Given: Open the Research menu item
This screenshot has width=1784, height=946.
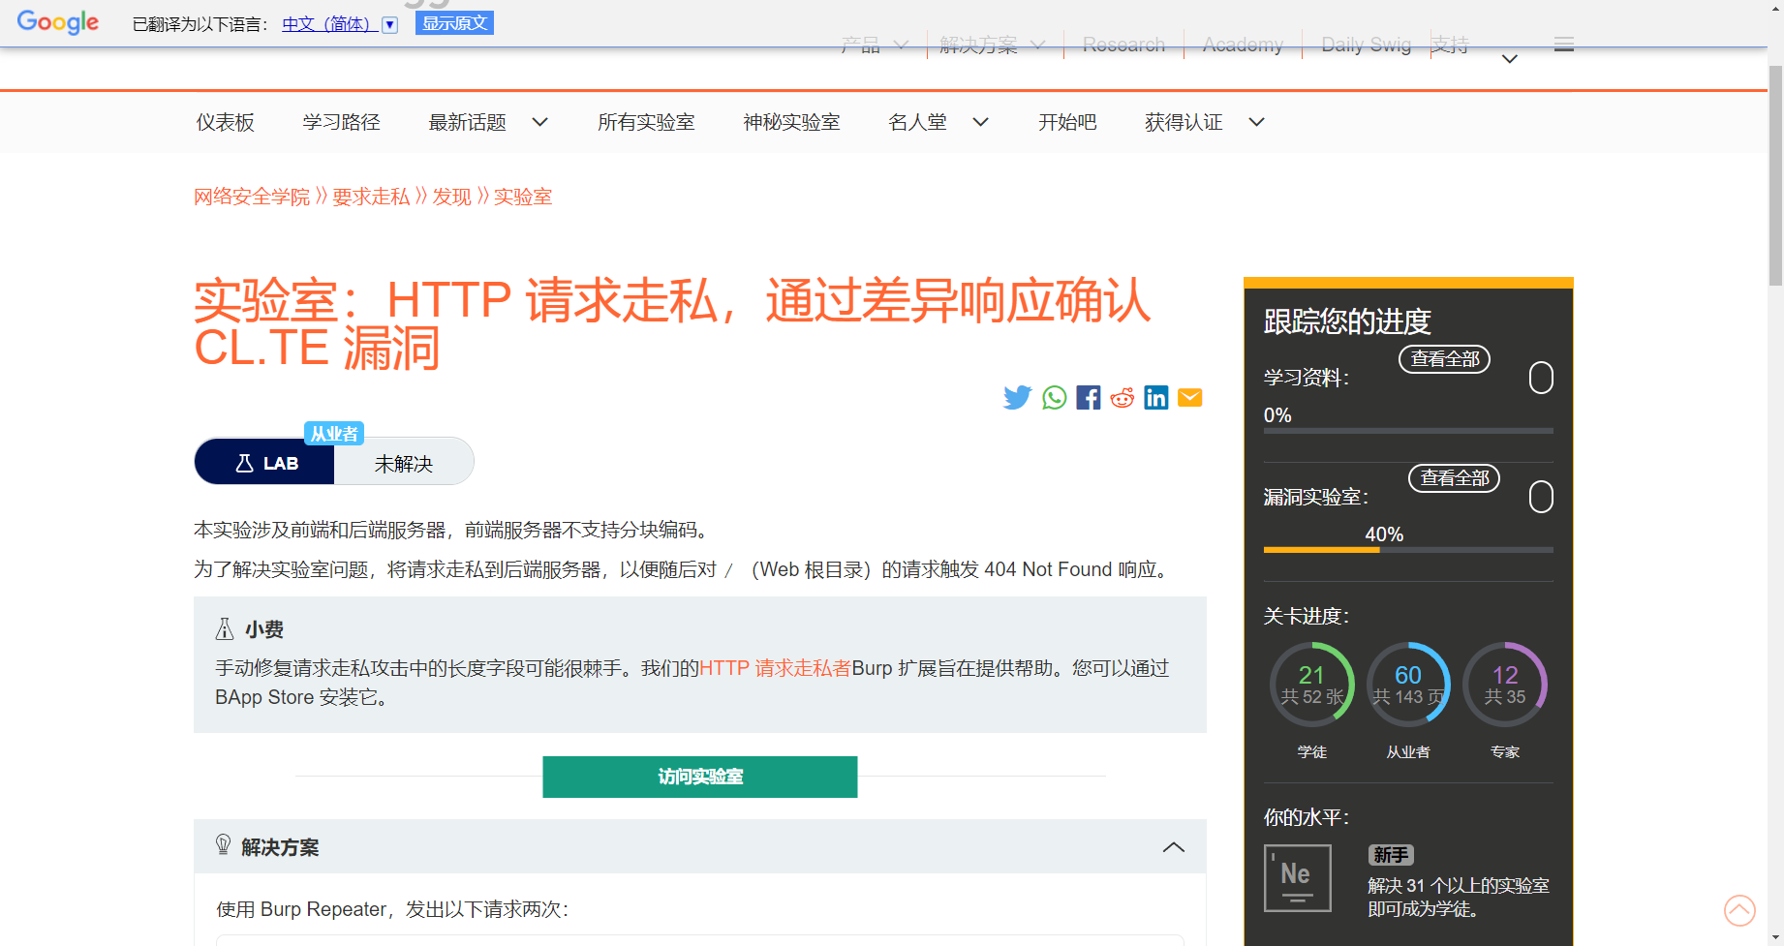Looking at the screenshot, I should (x=1123, y=45).
